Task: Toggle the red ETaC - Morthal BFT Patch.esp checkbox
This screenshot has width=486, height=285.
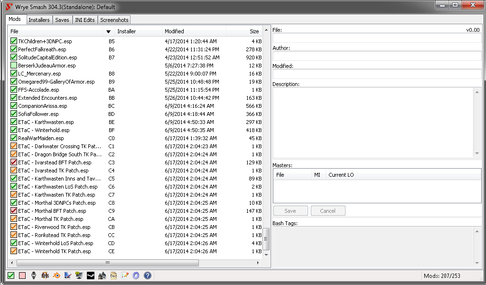Action: point(14,210)
